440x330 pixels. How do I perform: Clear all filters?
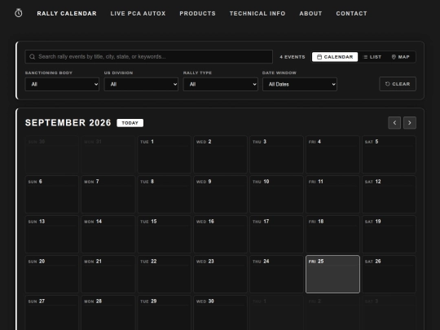pos(398,84)
